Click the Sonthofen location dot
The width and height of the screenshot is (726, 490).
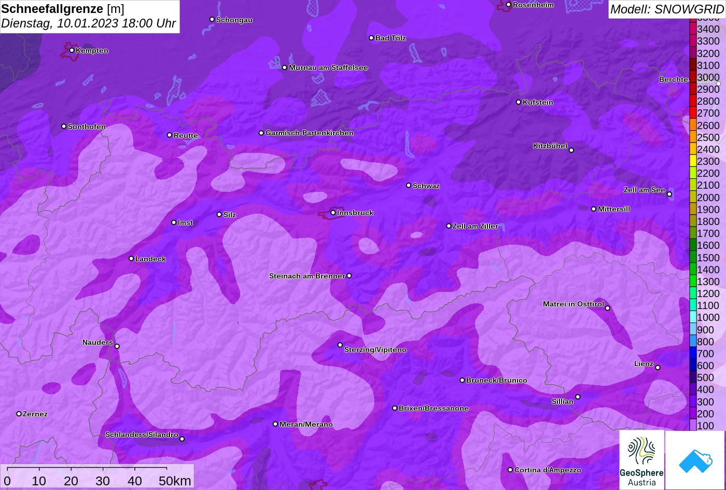(64, 126)
